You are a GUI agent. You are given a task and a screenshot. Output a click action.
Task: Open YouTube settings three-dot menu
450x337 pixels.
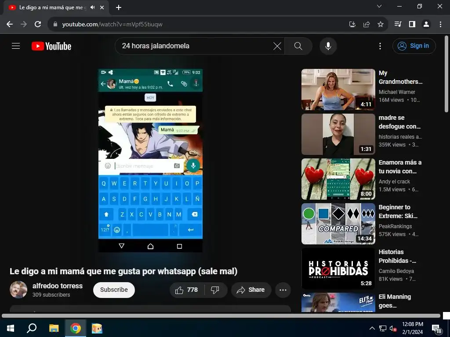[380, 46]
